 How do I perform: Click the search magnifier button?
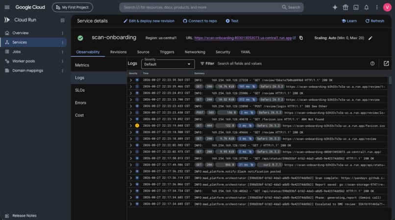tap(291, 7)
